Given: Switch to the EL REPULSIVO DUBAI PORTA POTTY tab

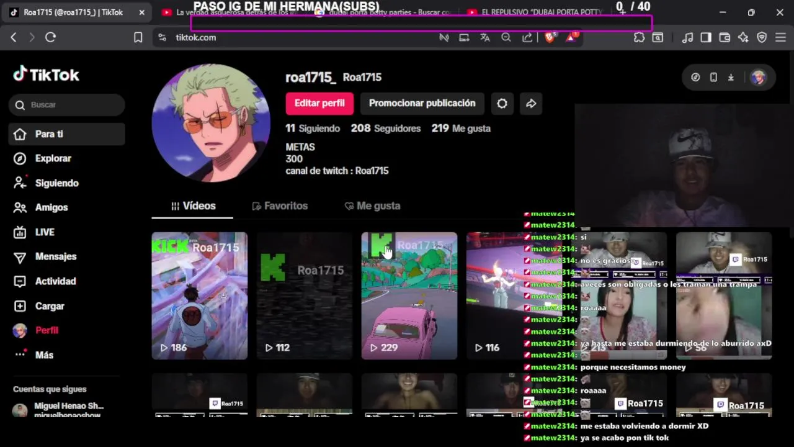Looking at the screenshot, I should pyautogui.click(x=537, y=12).
